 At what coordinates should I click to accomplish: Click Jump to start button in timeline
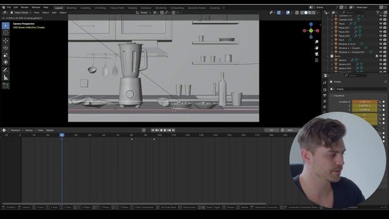[x=153, y=130]
